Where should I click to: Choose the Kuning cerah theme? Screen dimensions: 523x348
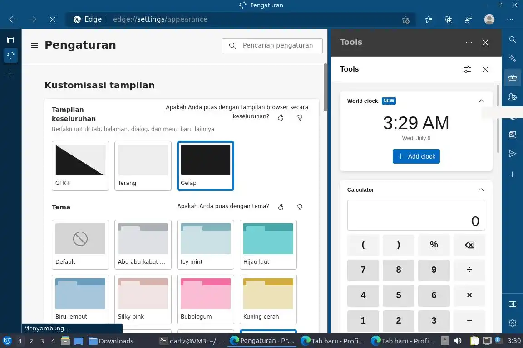tap(268, 300)
